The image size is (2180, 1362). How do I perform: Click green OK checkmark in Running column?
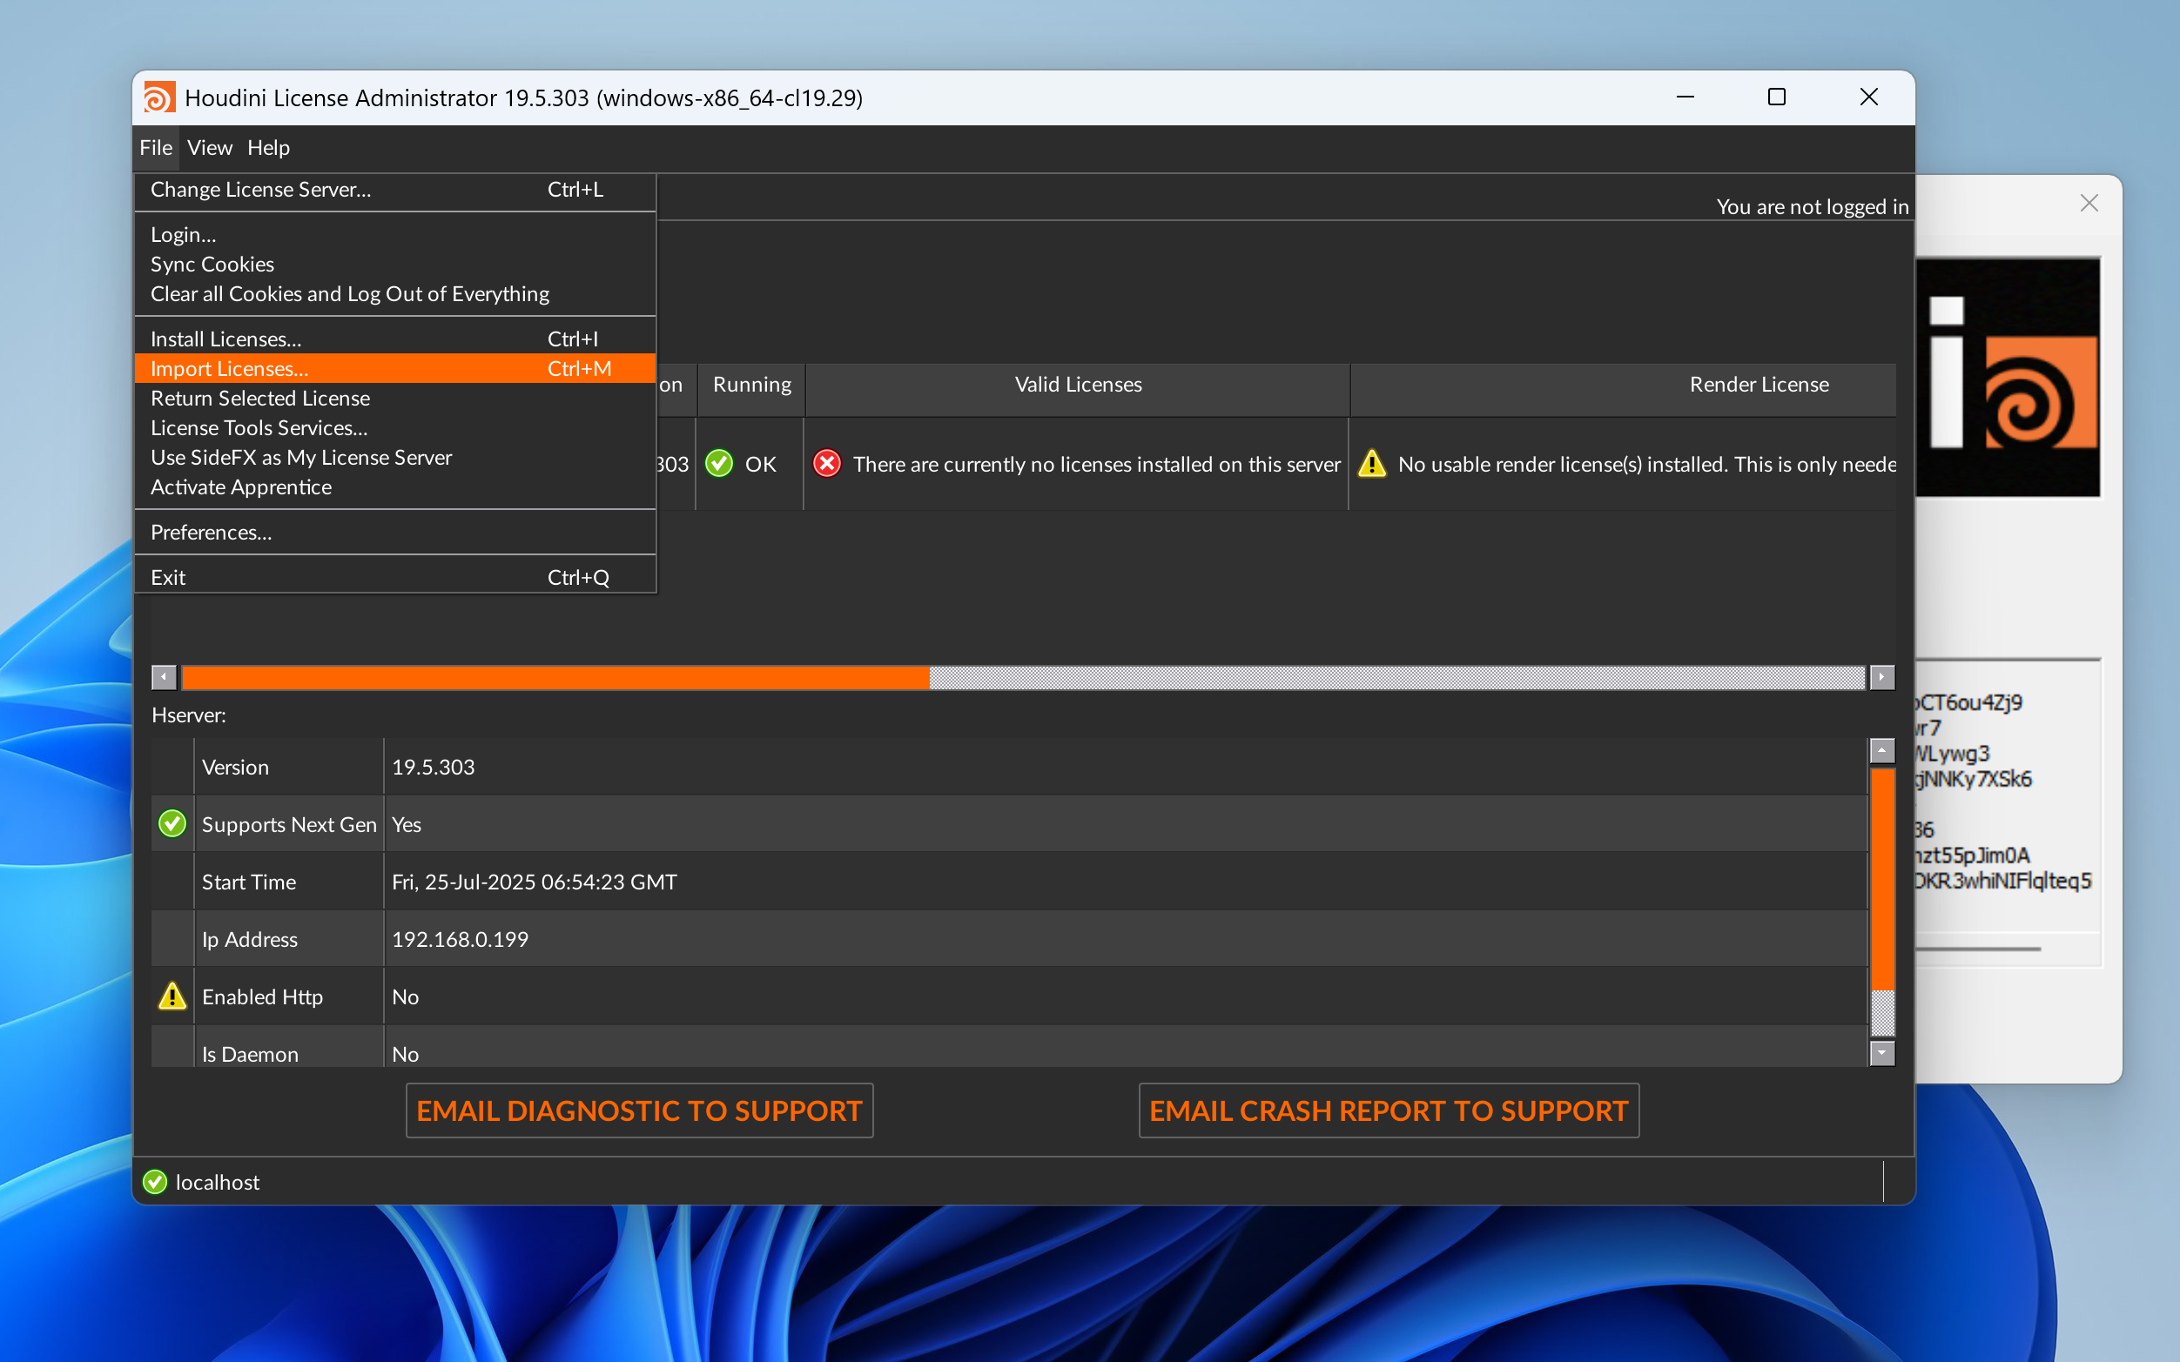coord(719,464)
